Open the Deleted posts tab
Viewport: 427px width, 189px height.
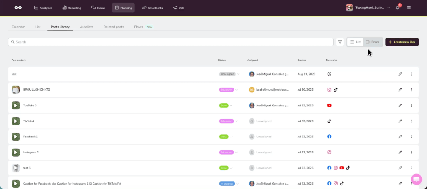[x=113, y=27]
